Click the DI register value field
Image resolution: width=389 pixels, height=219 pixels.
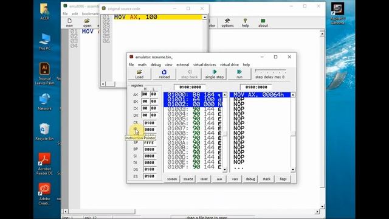click(150, 162)
